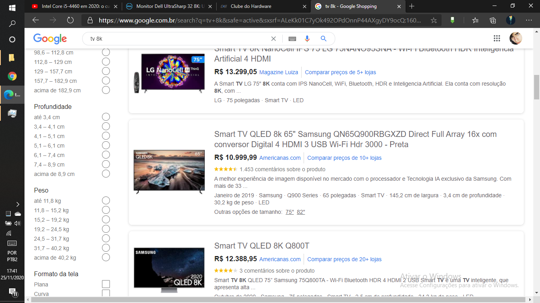Open POR PTB2 language indicator
This screenshot has height=303, width=540.
[12, 256]
